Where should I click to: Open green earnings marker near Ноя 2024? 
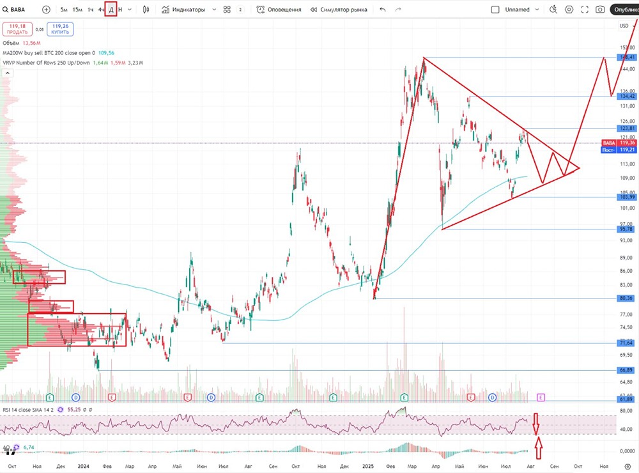click(333, 397)
